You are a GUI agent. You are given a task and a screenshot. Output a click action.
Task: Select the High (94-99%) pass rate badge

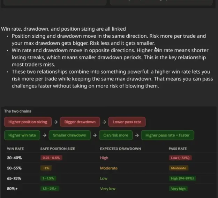click(x=182, y=178)
